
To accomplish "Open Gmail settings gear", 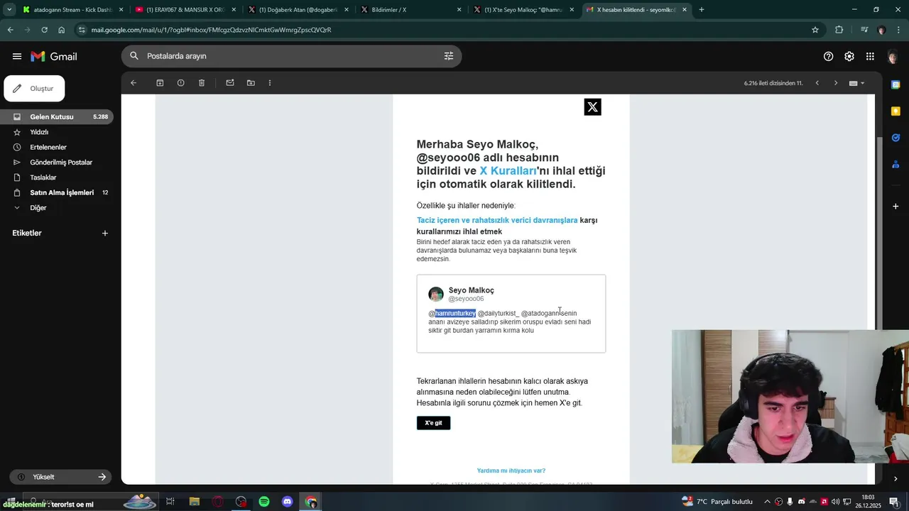I will tap(849, 56).
